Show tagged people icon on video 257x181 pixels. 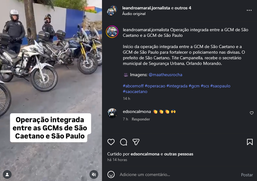click(x=7, y=175)
